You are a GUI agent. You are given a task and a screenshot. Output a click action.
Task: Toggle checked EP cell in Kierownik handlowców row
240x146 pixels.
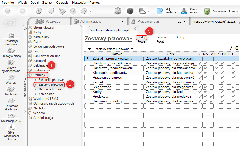click(217, 73)
